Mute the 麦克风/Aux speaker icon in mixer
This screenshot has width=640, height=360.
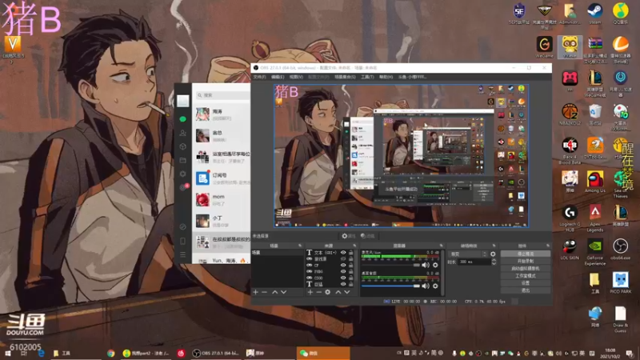point(426,265)
